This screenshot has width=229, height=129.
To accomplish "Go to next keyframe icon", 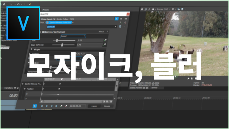I will (51, 106).
